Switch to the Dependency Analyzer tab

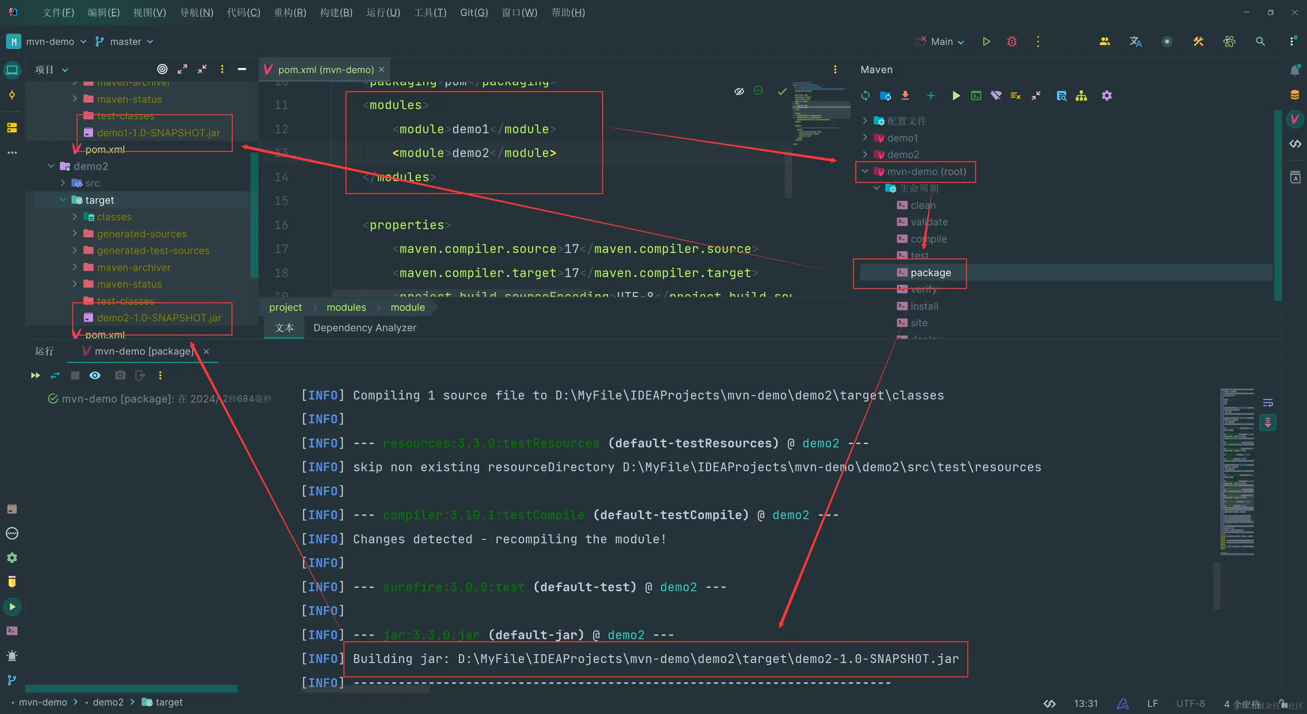point(364,328)
